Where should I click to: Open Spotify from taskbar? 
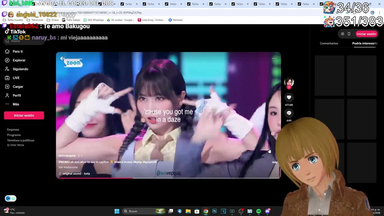tap(259, 211)
